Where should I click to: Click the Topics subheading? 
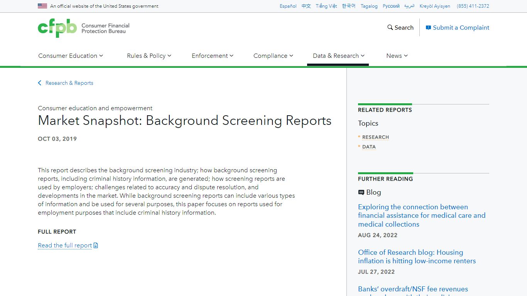click(368, 123)
